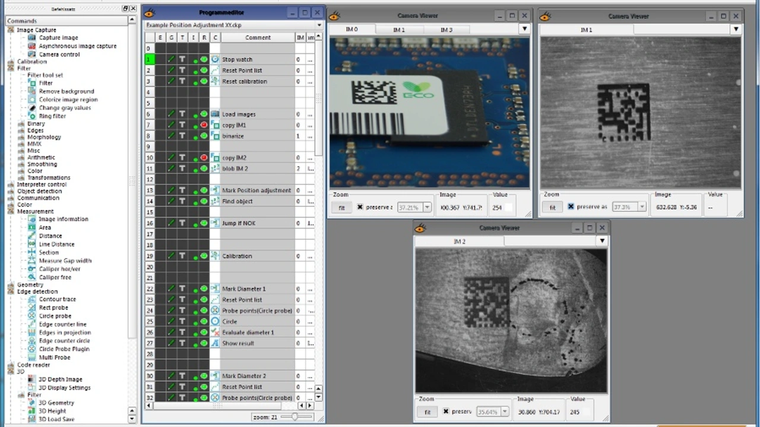Uncheck preserve checkbox in IM 2 viewer
The image size is (760, 427).
[x=446, y=411]
